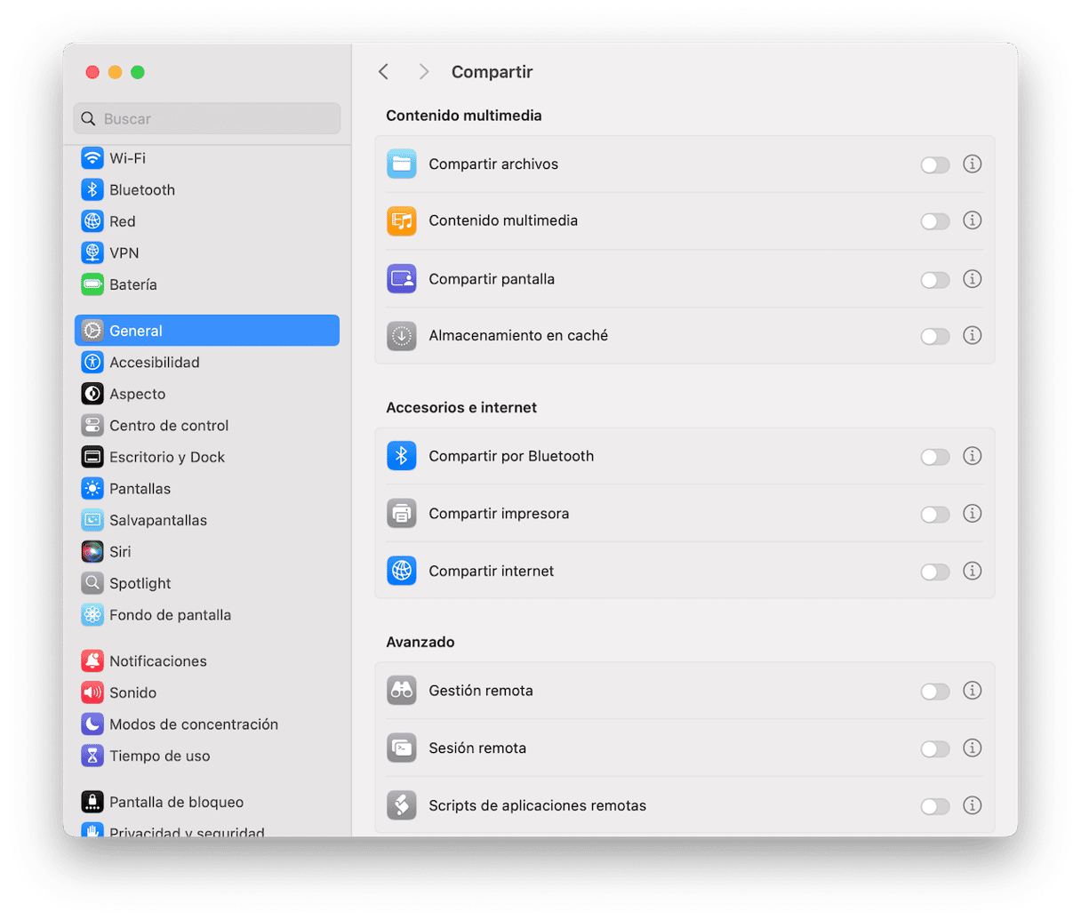
Task: Click the General gear icon
Action: 92,331
